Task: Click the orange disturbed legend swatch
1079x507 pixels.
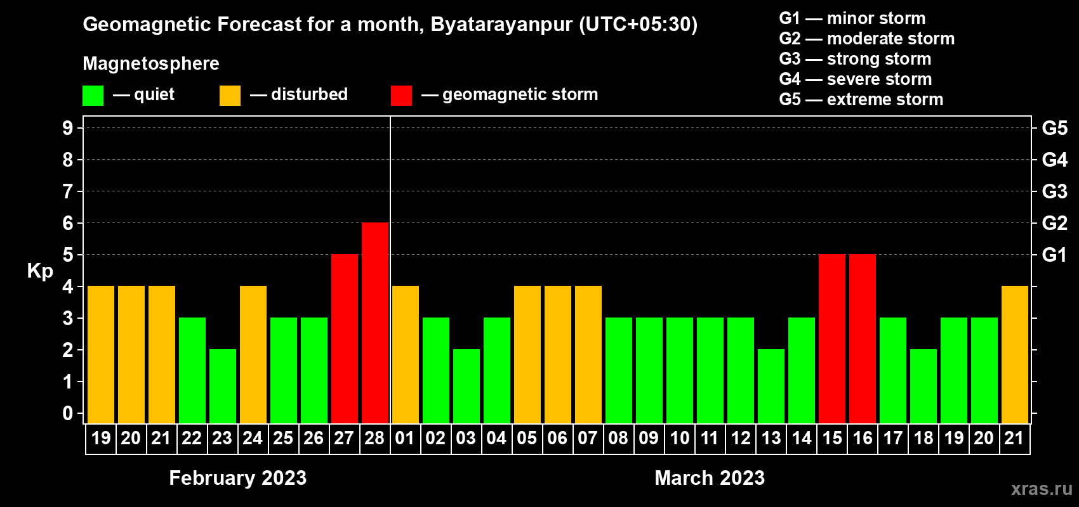Action: point(230,96)
